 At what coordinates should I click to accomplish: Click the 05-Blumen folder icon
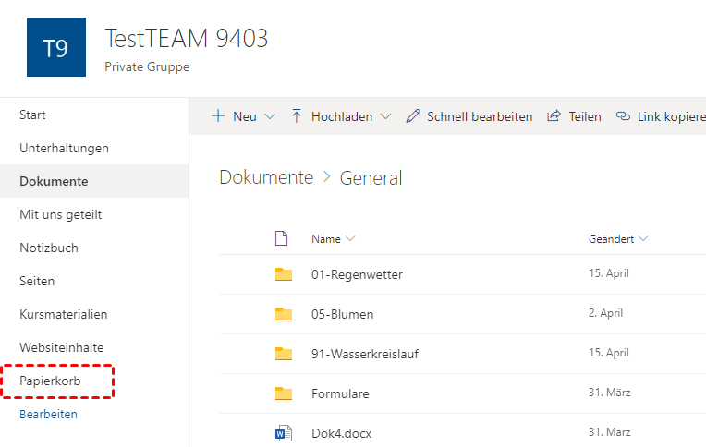(284, 314)
